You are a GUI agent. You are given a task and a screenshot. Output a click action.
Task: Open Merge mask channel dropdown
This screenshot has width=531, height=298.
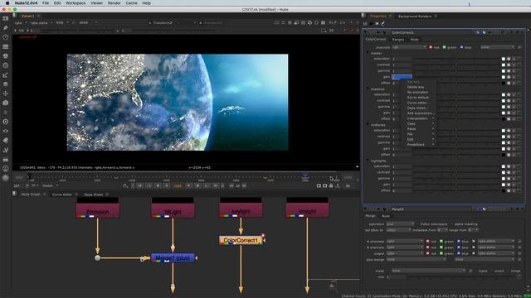click(x=429, y=271)
